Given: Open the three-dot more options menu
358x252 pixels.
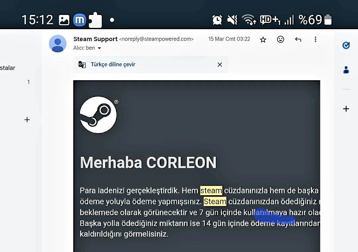Looking at the screenshot, I should 315,39.
